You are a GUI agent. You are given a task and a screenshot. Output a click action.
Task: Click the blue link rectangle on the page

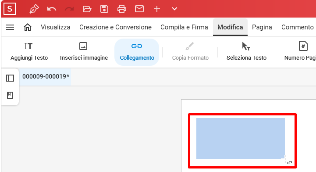[241, 138]
